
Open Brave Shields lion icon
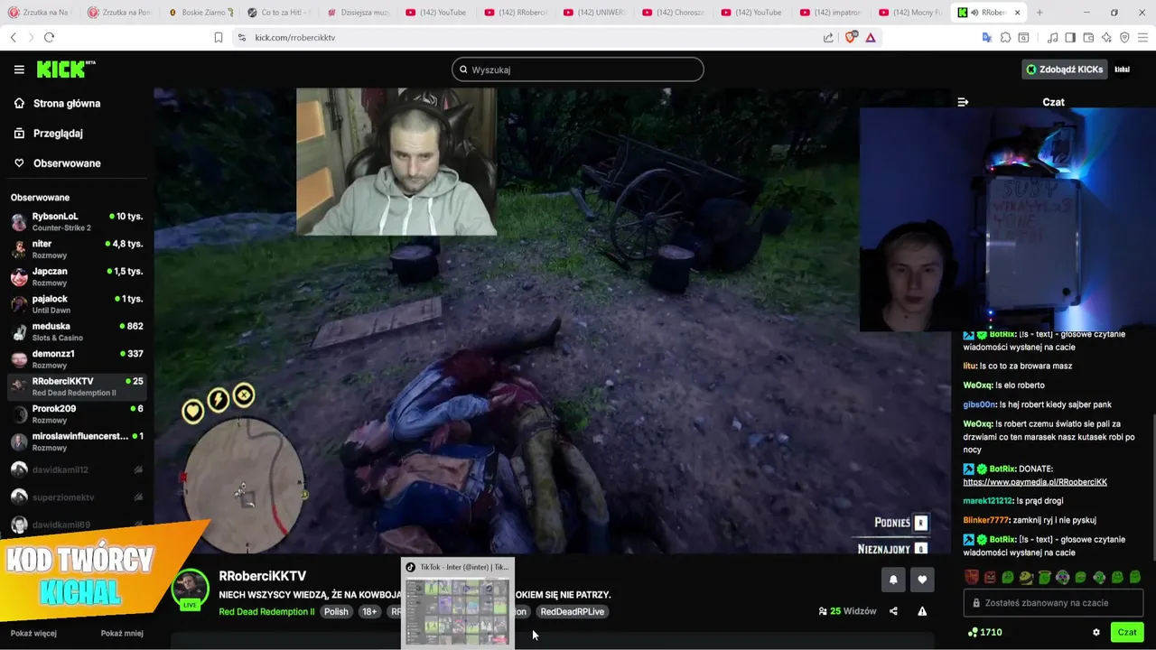850,37
